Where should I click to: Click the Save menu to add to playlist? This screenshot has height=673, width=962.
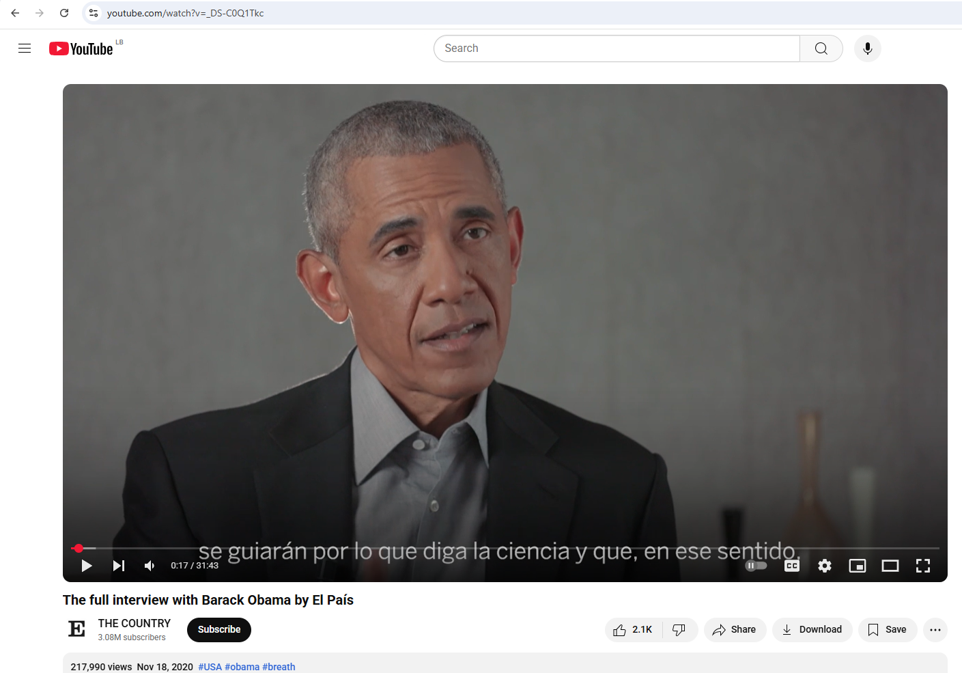(x=888, y=629)
